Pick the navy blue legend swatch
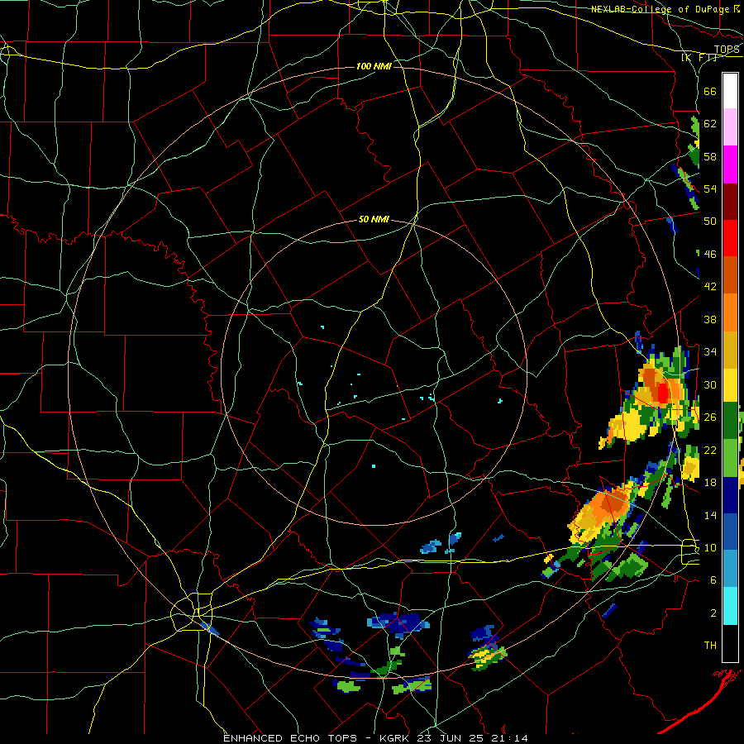 tap(730, 495)
